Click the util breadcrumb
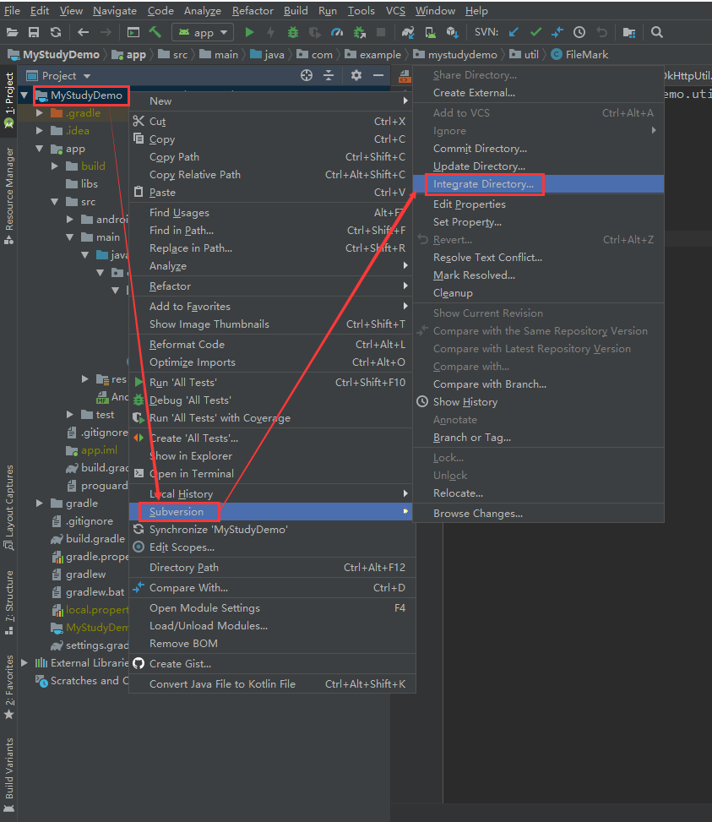This screenshot has height=822, width=712. 524,55
